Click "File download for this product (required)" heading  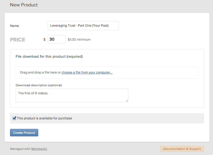(49, 57)
